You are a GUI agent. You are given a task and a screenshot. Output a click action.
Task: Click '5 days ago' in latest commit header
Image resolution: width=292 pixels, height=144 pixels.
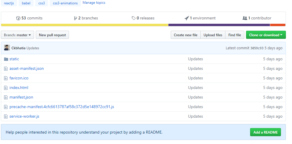click(x=273, y=48)
